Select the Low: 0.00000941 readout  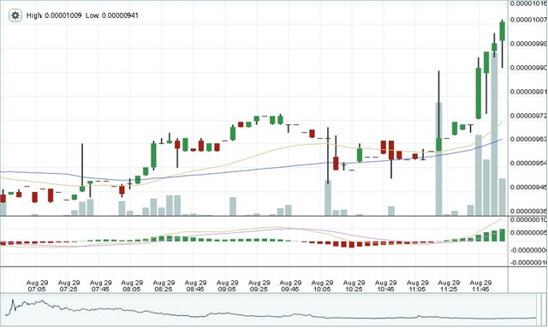[112, 15]
